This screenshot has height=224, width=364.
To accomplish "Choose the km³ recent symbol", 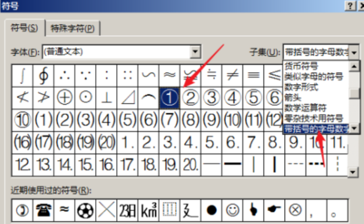I will [x=148, y=210].
